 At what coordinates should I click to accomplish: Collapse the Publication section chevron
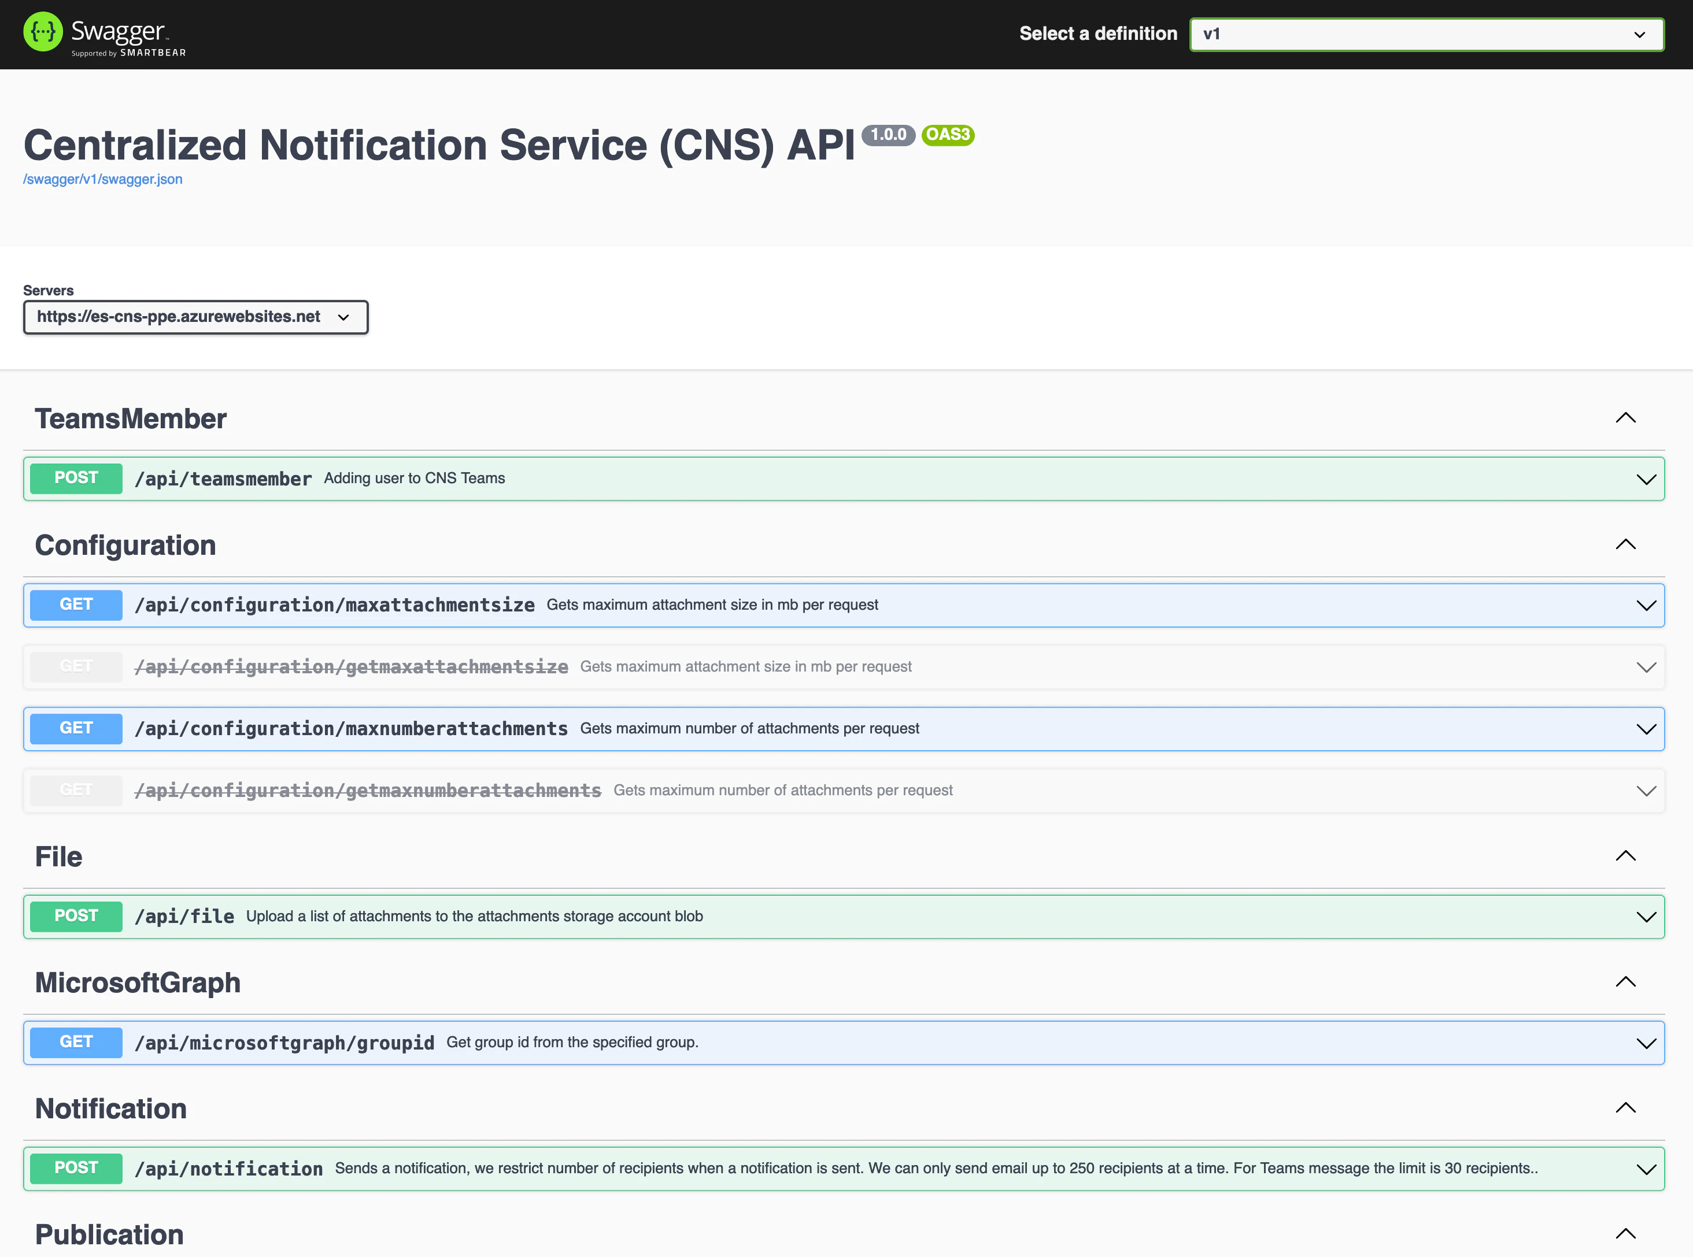[1625, 1233]
